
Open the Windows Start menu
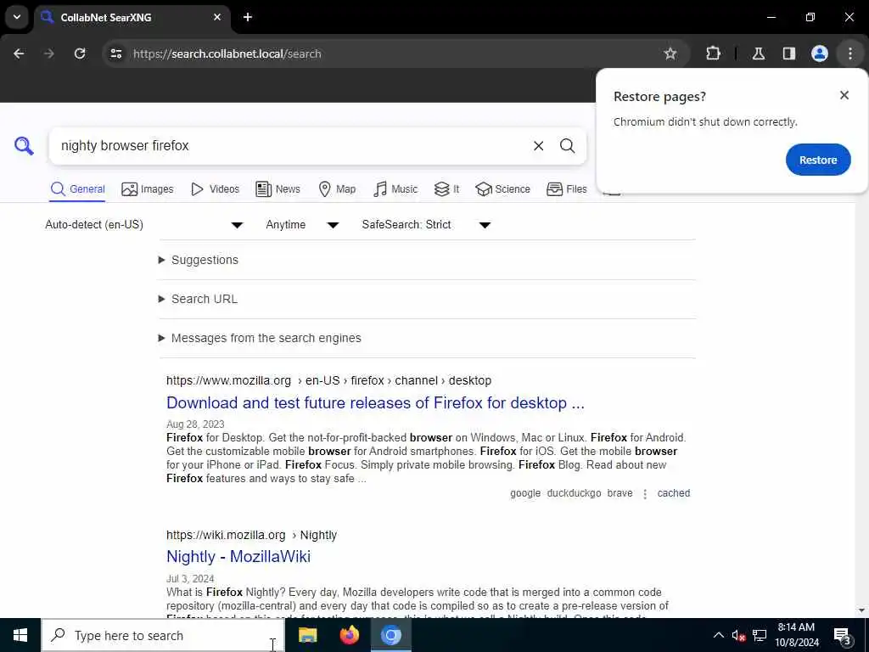20,635
